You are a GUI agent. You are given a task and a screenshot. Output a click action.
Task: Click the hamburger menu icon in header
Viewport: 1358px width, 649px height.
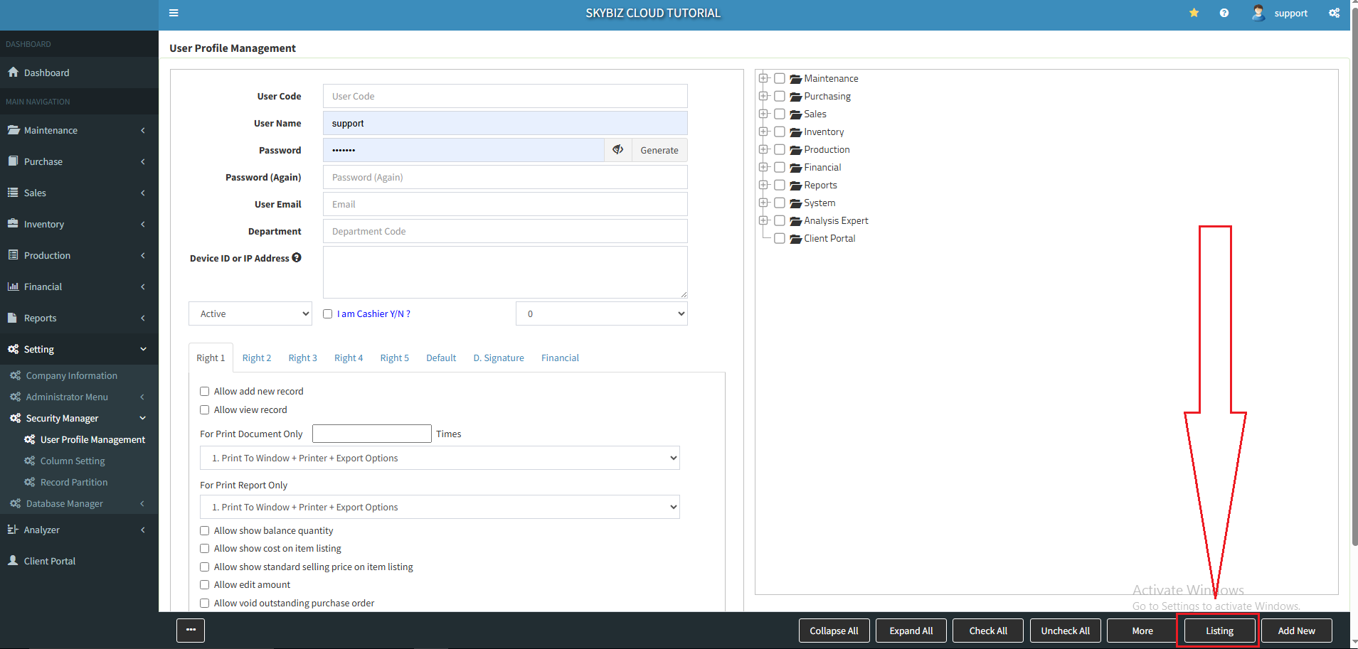coord(174,13)
